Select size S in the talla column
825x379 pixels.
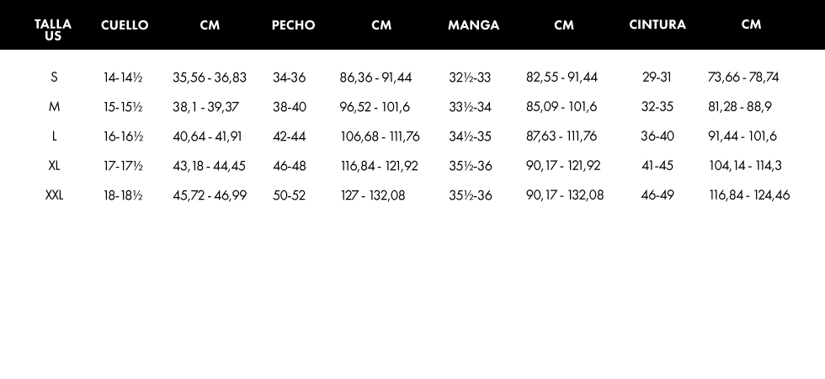pos(54,77)
